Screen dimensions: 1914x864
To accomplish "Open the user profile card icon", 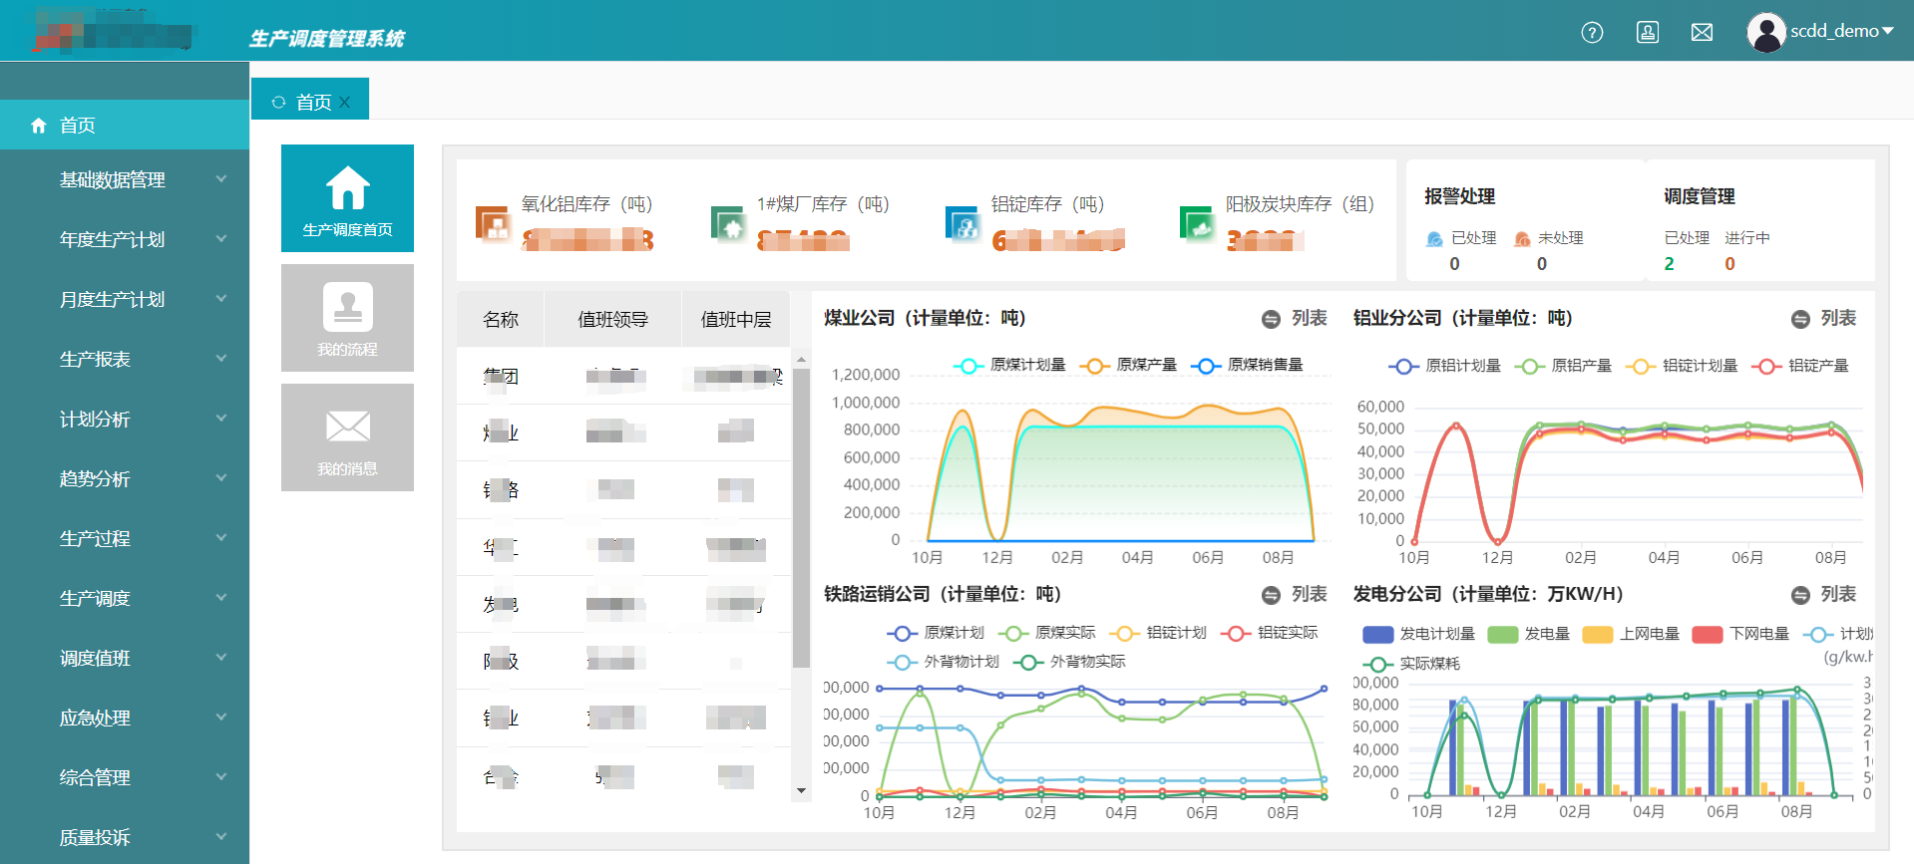I will click(1648, 32).
